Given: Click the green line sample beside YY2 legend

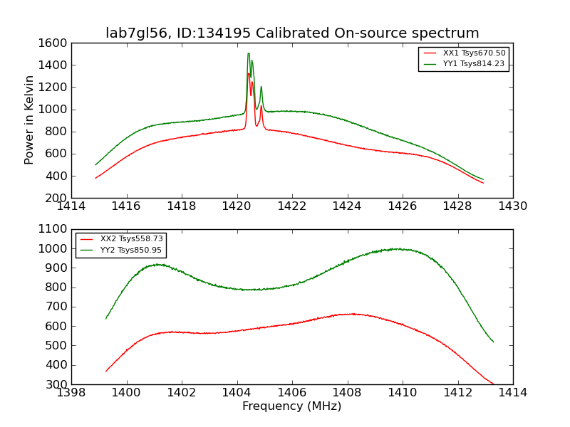Looking at the screenshot, I should tap(87, 251).
